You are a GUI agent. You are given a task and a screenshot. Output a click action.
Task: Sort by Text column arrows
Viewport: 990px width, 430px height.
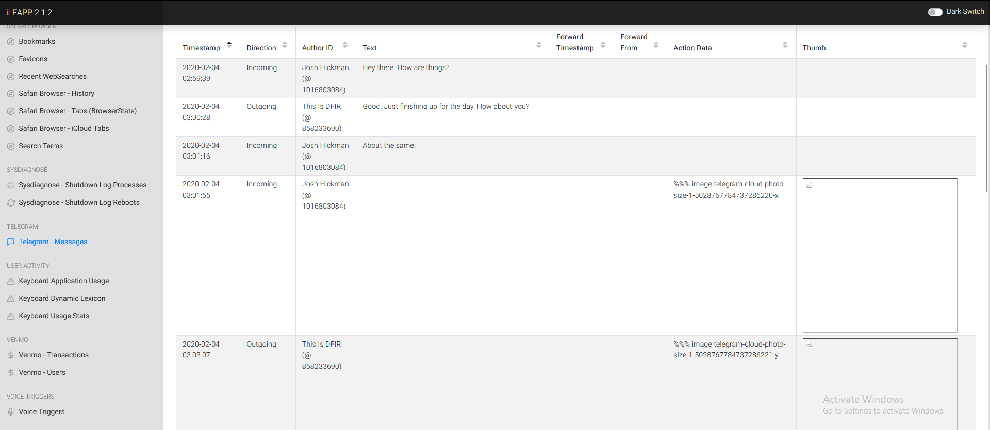tap(539, 45)
